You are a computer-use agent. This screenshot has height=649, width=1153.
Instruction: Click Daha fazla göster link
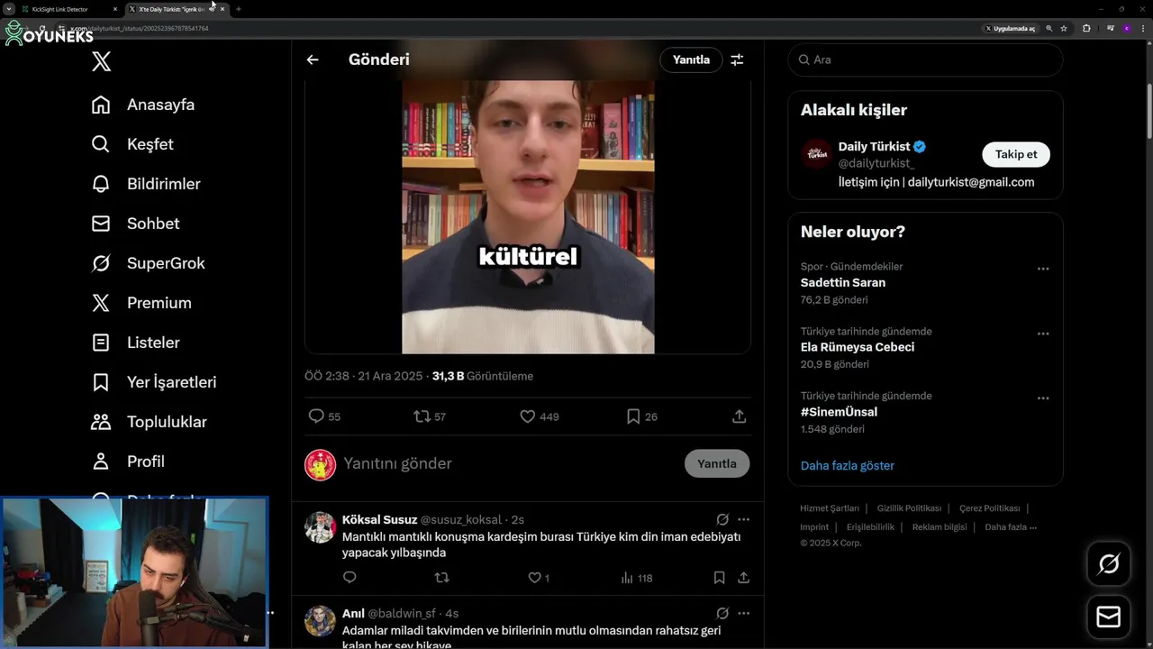(x=848, y=466)
